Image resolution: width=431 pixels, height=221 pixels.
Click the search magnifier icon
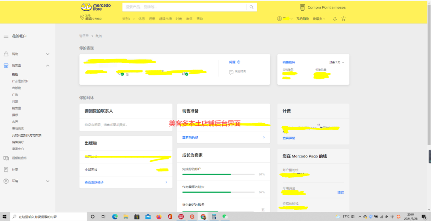(x=251, y=7)
